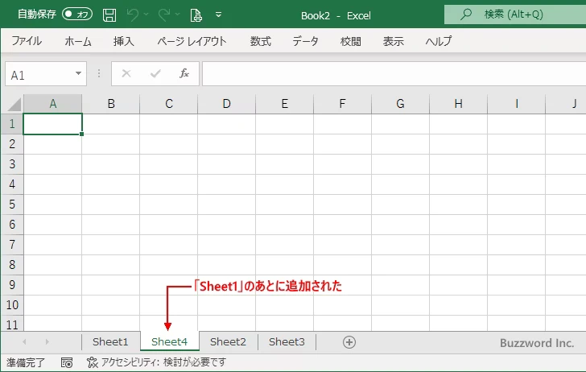Viewport: 586px width, 372px height.
Task: Select row 3 header
Action: click(12, 164)
